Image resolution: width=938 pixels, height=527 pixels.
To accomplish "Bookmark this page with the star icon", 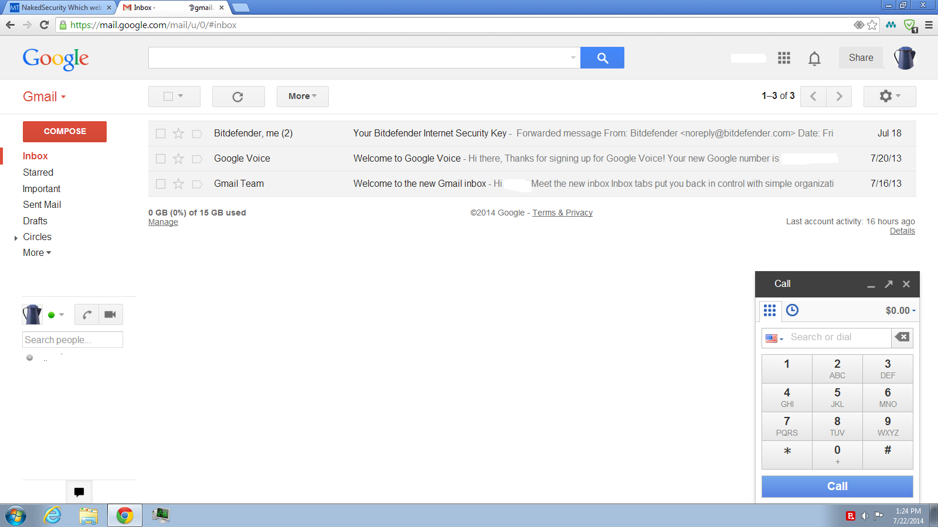I will [x=872, y=25].
